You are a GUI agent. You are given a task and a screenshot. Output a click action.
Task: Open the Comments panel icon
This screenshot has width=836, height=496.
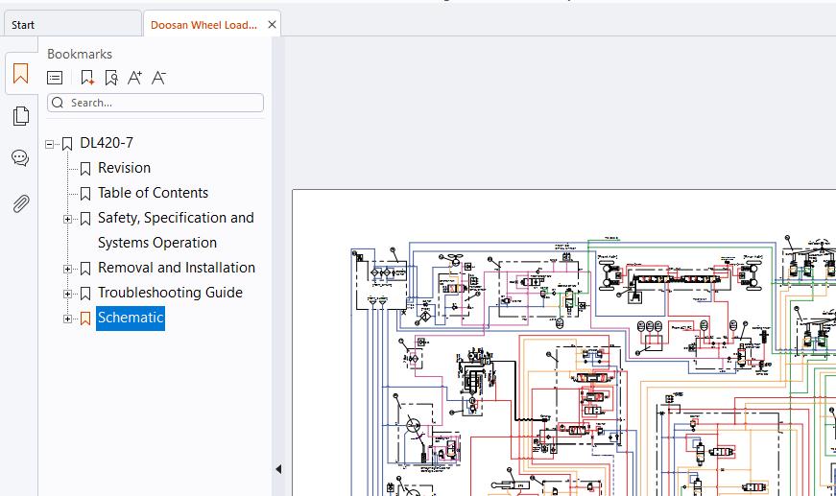20,157
